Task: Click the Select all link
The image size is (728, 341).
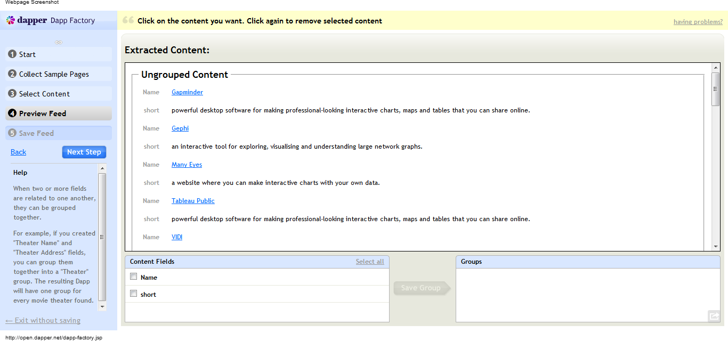Action: [x=370, y=262]
